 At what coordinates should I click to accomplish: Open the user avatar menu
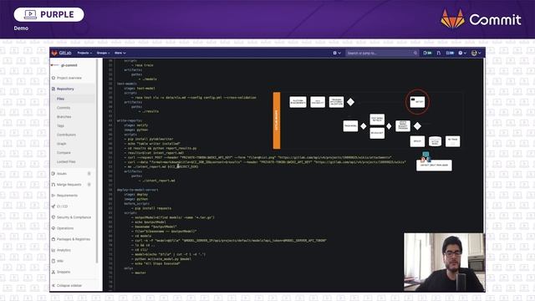[x=476, y=53]
